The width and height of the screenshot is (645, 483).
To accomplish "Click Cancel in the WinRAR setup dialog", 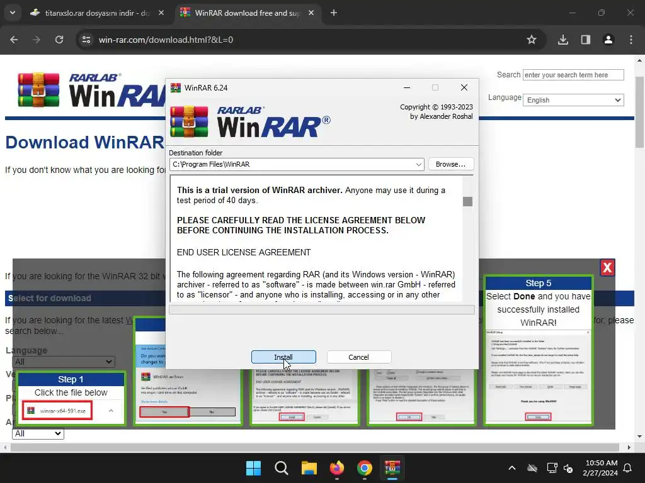I will point(358,357).
